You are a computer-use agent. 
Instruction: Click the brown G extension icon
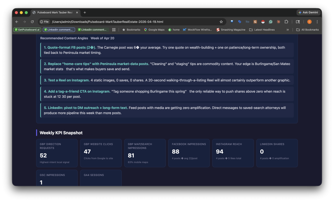255,22
